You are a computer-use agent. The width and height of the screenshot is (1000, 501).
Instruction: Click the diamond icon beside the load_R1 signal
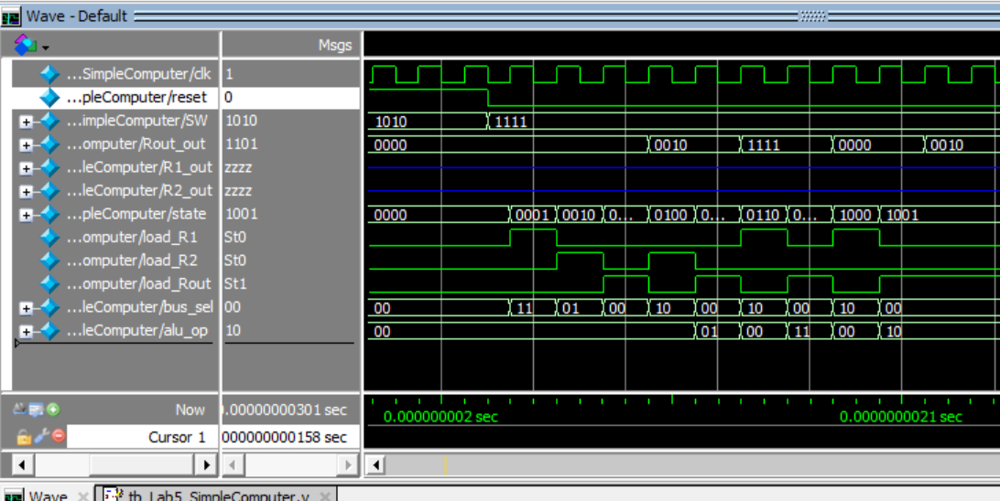point(49,237)
